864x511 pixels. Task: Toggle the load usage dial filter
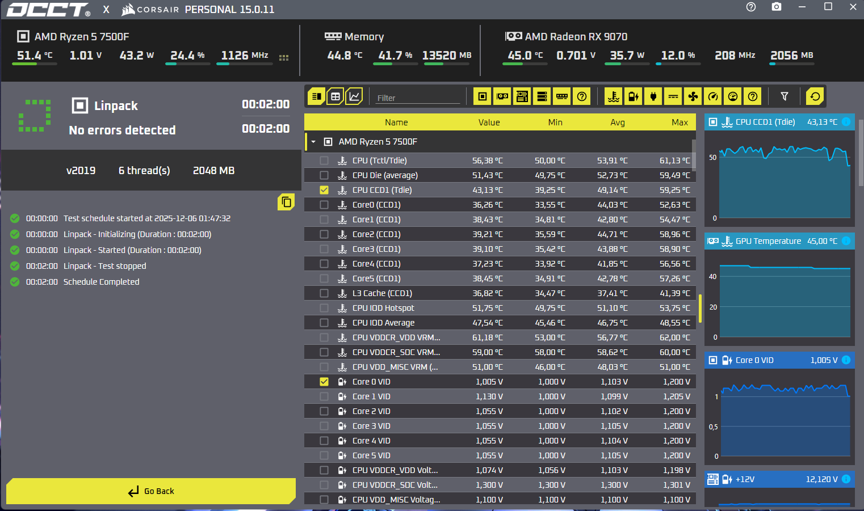click(733, 96)
